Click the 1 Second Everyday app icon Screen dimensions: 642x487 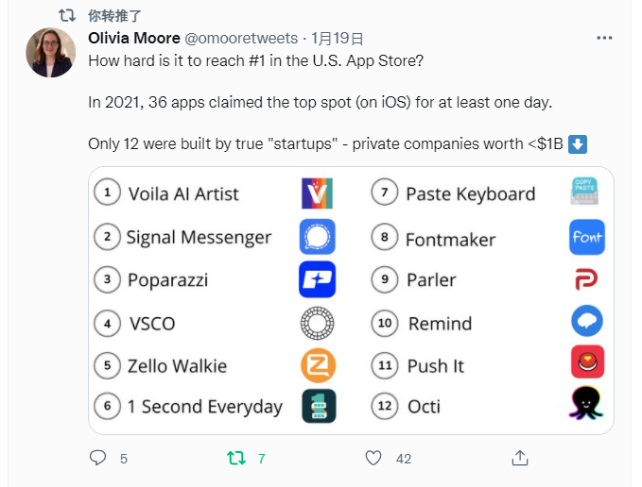[317, 406]
